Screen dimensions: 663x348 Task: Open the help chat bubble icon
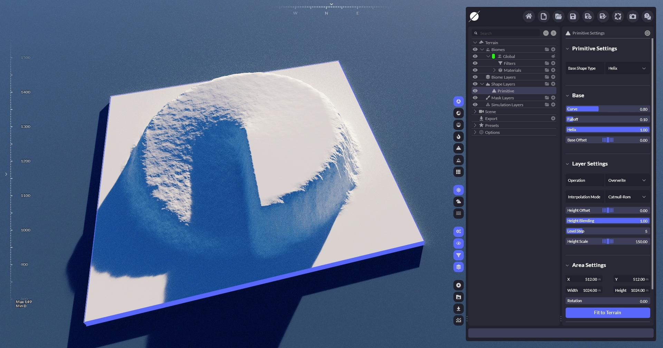point(647,16)
